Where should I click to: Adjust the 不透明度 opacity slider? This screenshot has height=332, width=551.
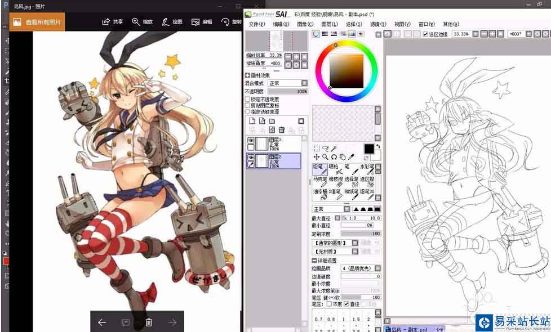[x=288, y=91]
